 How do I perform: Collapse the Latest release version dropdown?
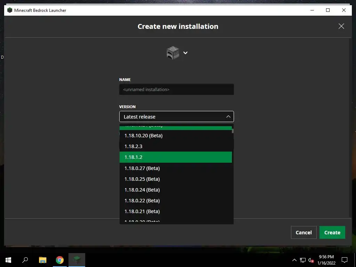click(176, 116)
